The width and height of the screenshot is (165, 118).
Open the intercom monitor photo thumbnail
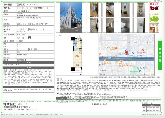click(x=141, y=25)
